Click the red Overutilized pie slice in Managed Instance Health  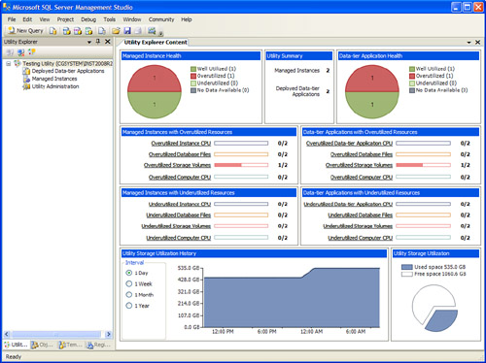coord(155,79)
